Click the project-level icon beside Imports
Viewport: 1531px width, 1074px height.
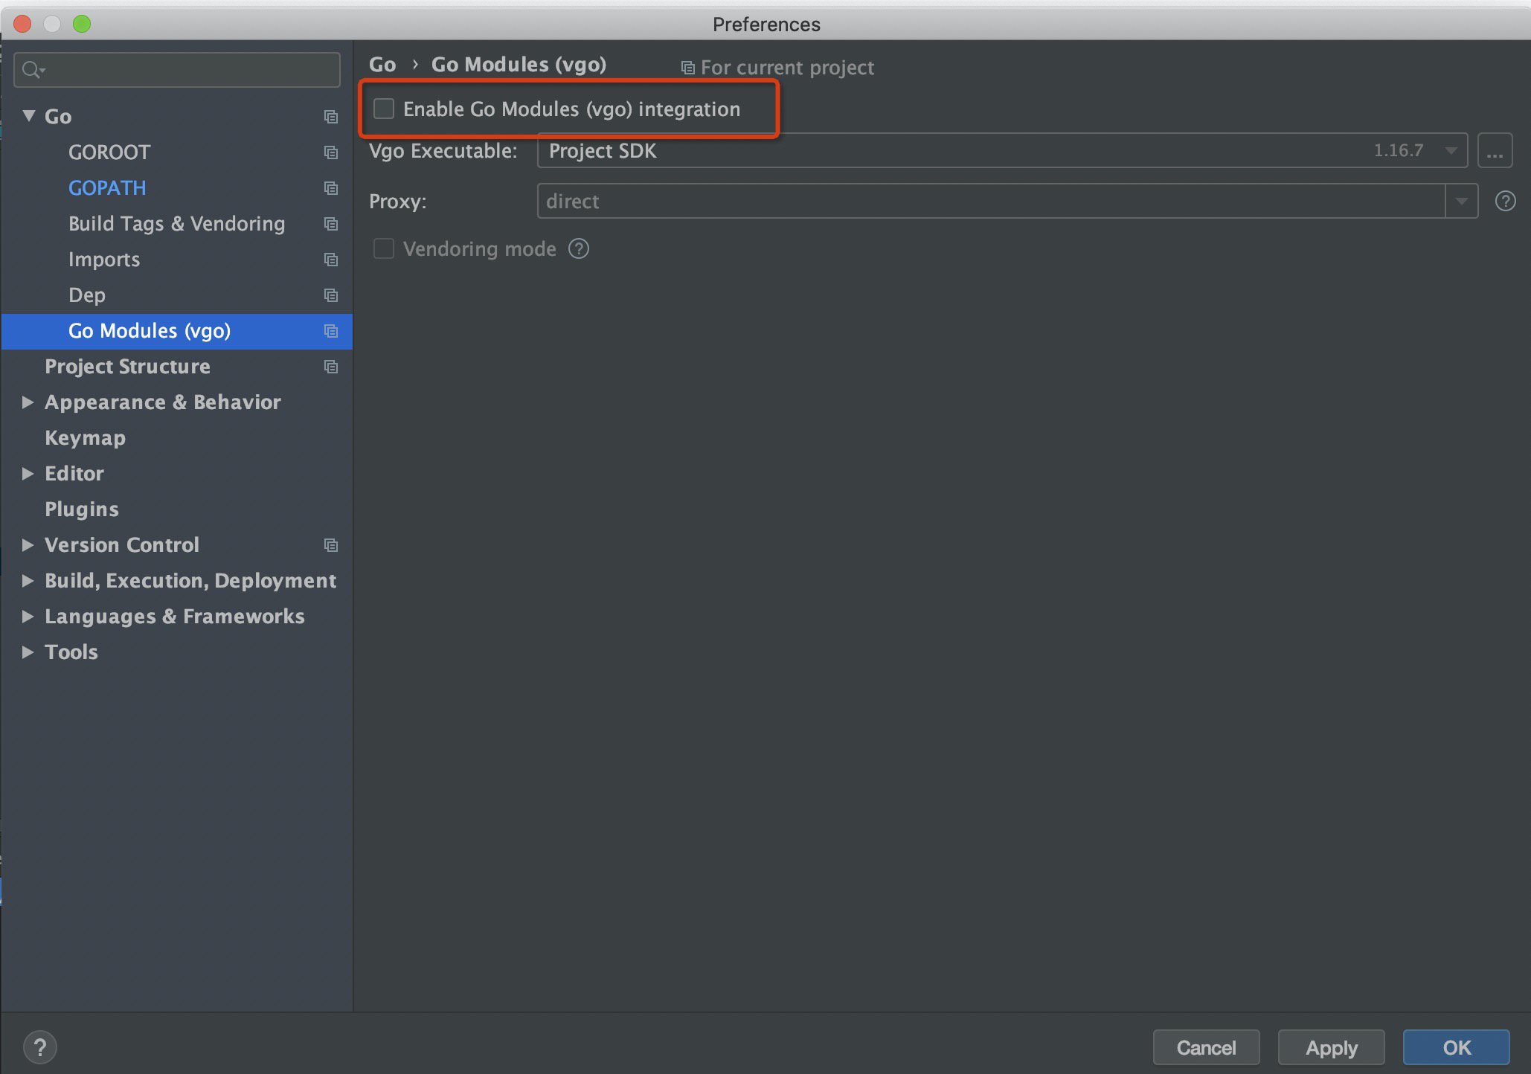click(331, 260)
